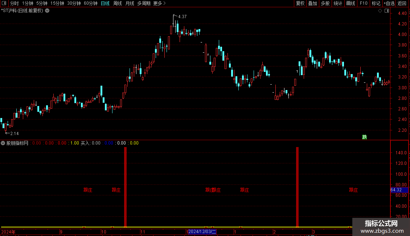This screenshot has width=410, height=236.
Task: Open the 多股 multi-stock view
Action: pyautogui.click(x=325, y=3)
